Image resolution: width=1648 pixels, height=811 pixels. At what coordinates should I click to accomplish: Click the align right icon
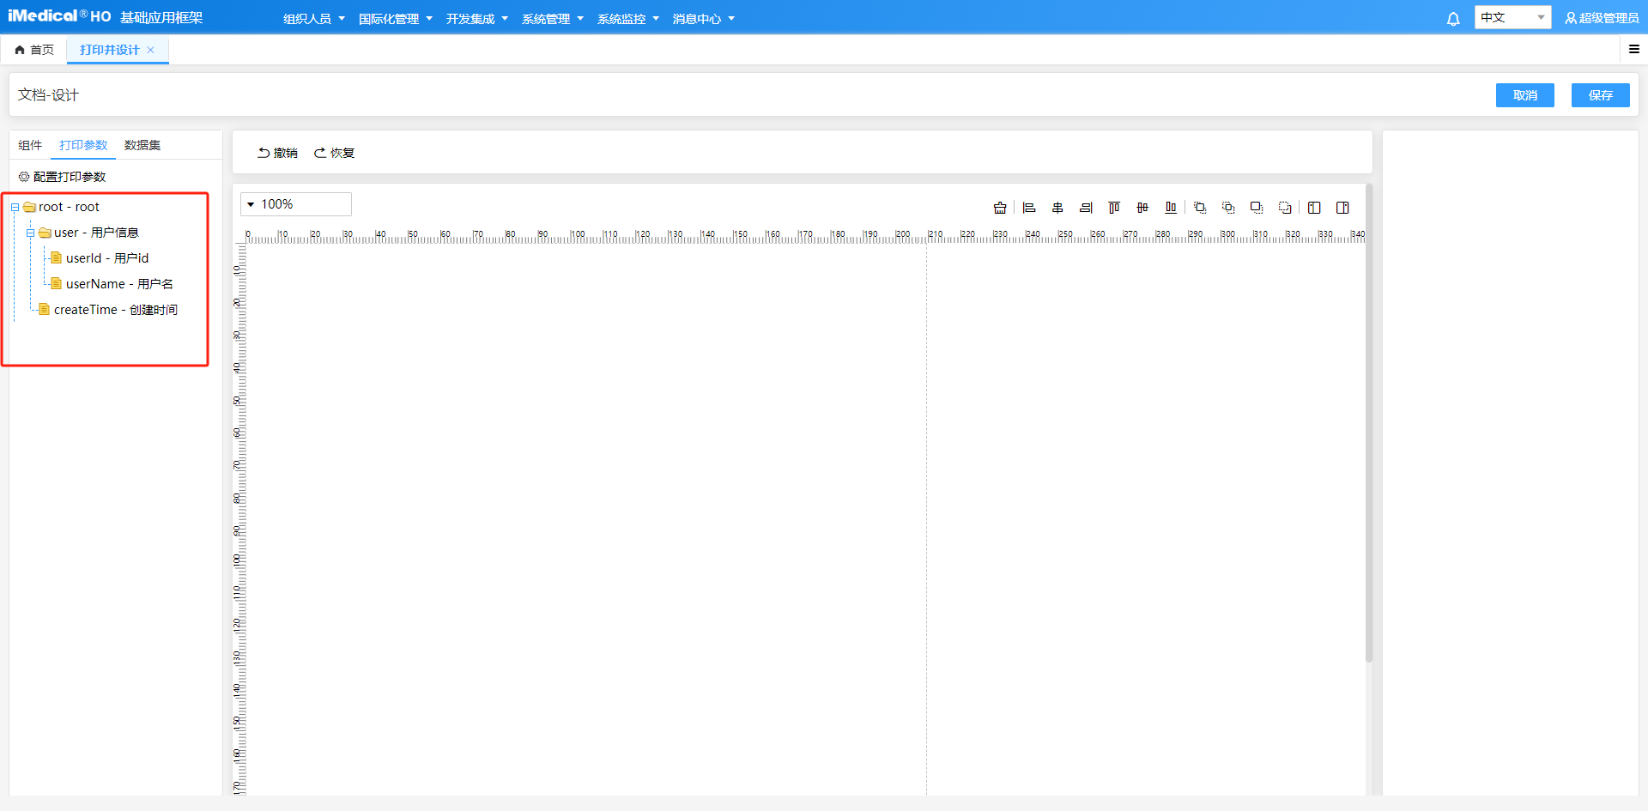tap(1086, 208)
